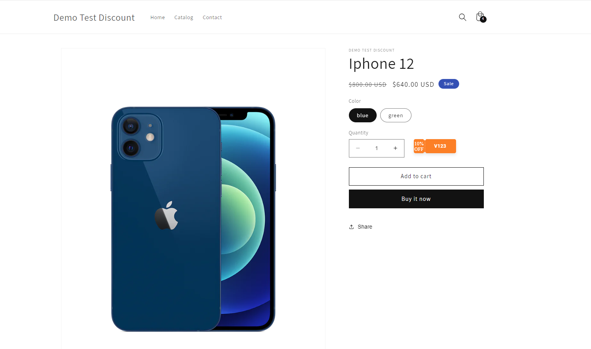Click the Share icon below Buy it now
Screen dimensions: 591x349
(x=351, y=227)
